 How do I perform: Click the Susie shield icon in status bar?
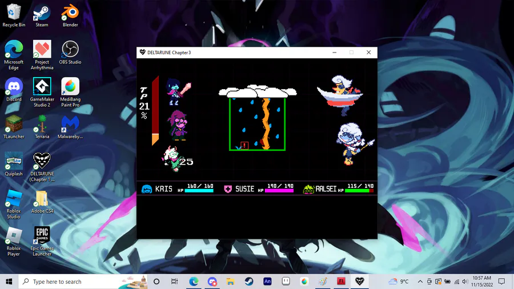[228, 189]
